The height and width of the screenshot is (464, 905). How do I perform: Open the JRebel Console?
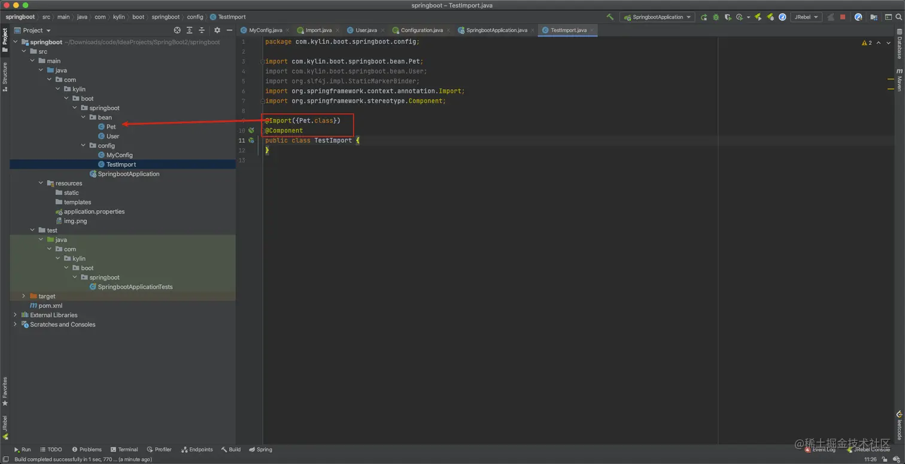coord(868,450)
